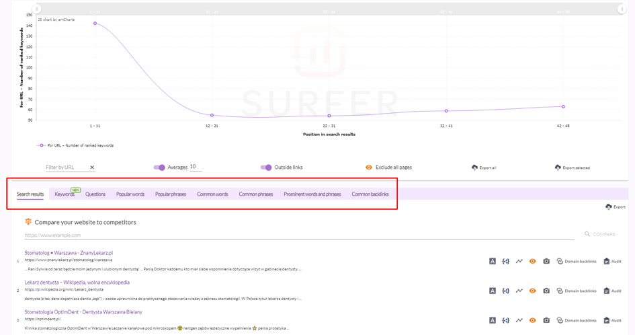
Task: Click the left chart scrollbar grip handle
Action: click(x=37, y=9)
